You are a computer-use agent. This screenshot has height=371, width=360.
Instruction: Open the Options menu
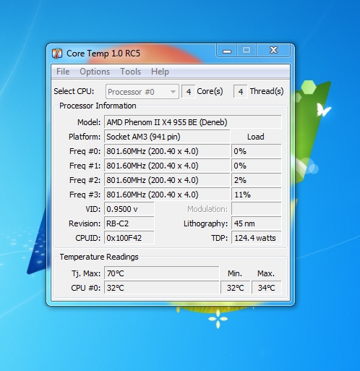[x=95, y=72]
